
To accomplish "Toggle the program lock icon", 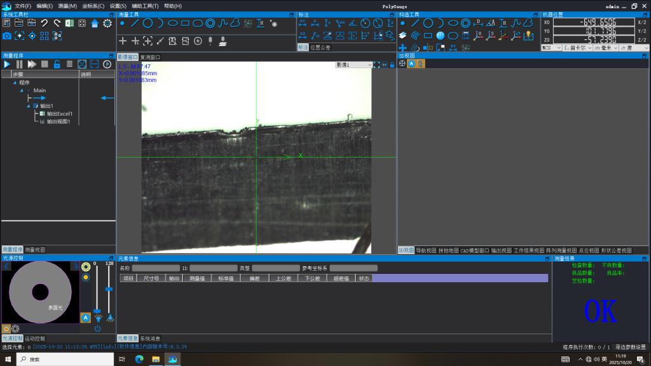I will (x=57, y=64).
